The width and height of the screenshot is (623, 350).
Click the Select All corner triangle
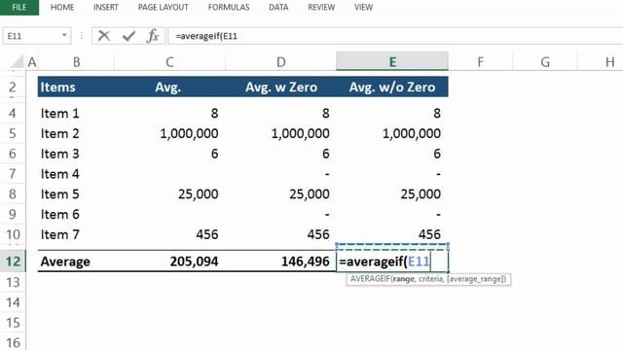[x=17, y=61]
